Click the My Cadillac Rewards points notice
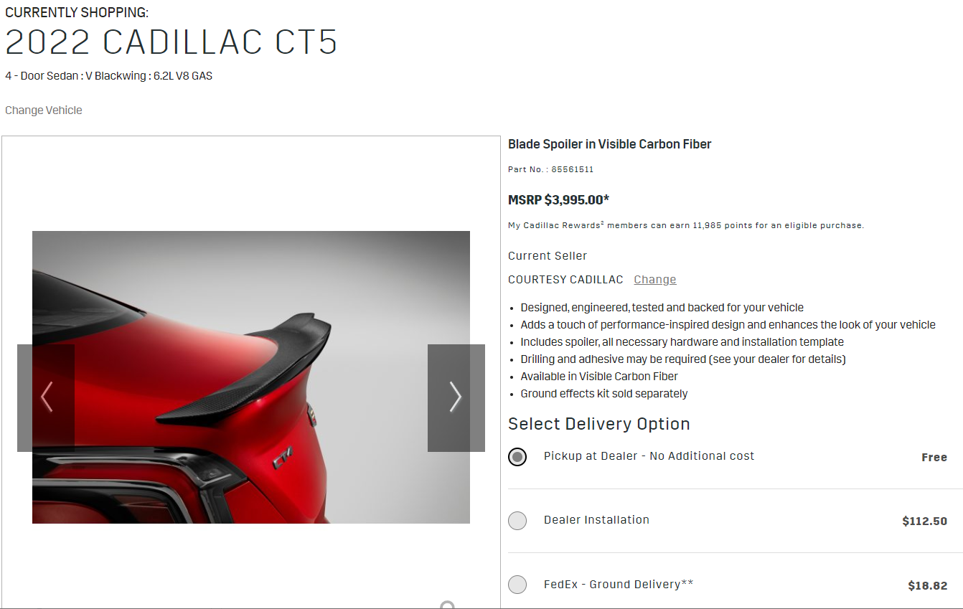This screenshot has width=963, height=609. 686,225
